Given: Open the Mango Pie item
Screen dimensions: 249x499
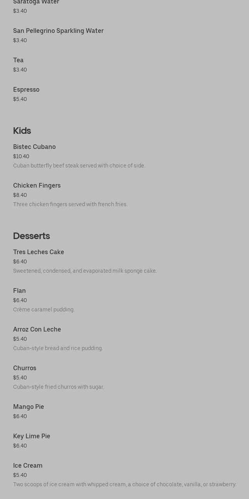Looking at the screenshot, I should tap(29, 407).
